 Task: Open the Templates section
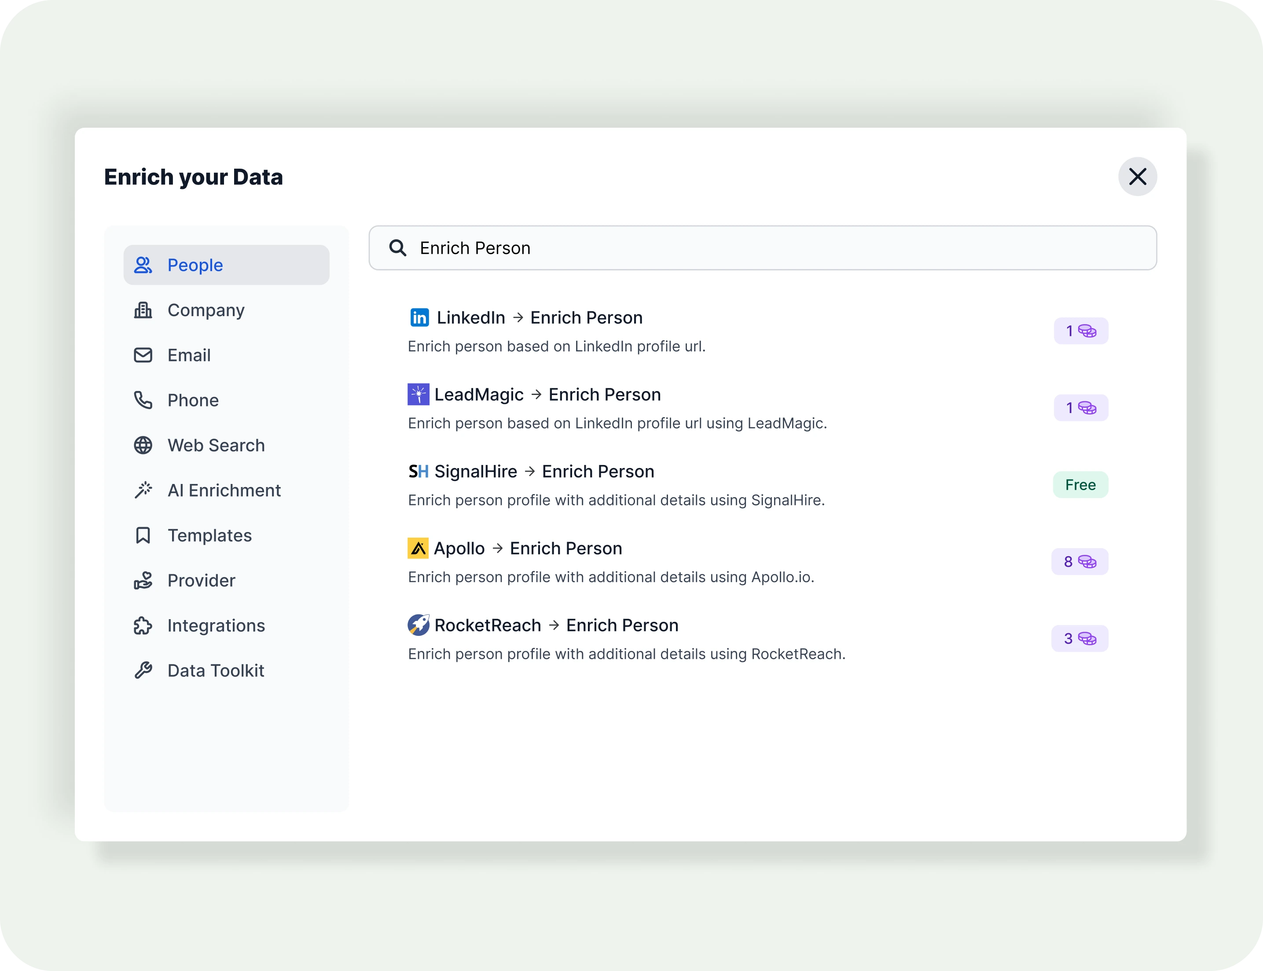point(209,535)
